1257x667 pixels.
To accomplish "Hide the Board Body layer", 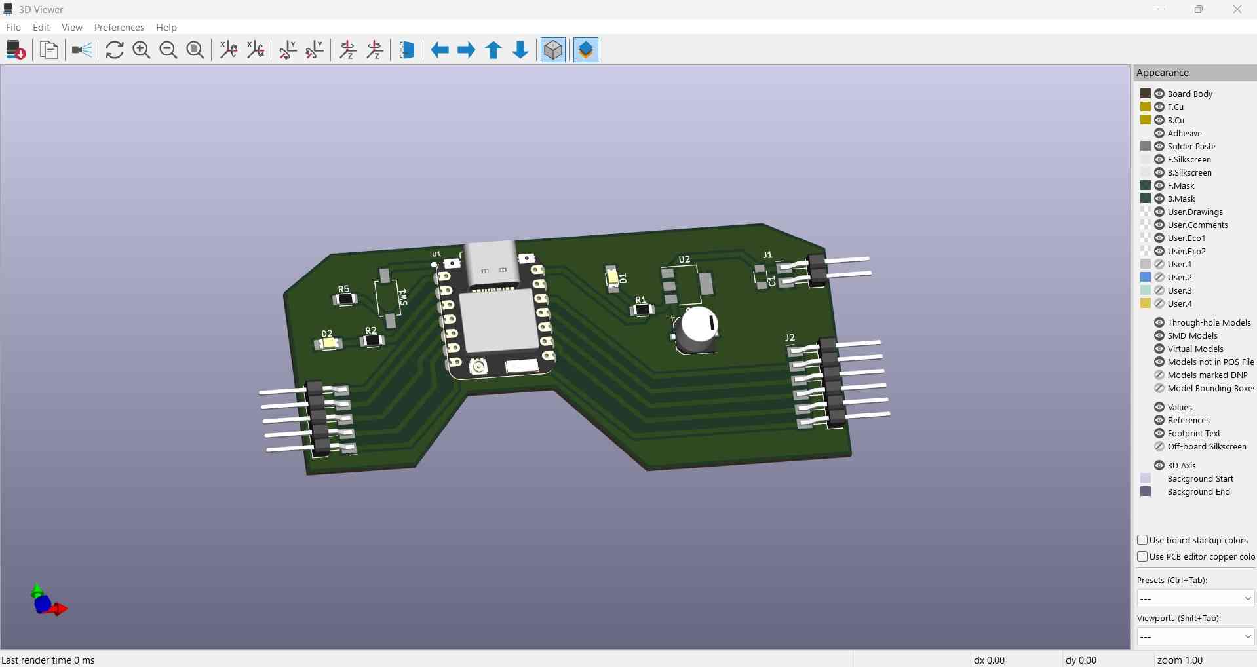I will point(1159,94).
